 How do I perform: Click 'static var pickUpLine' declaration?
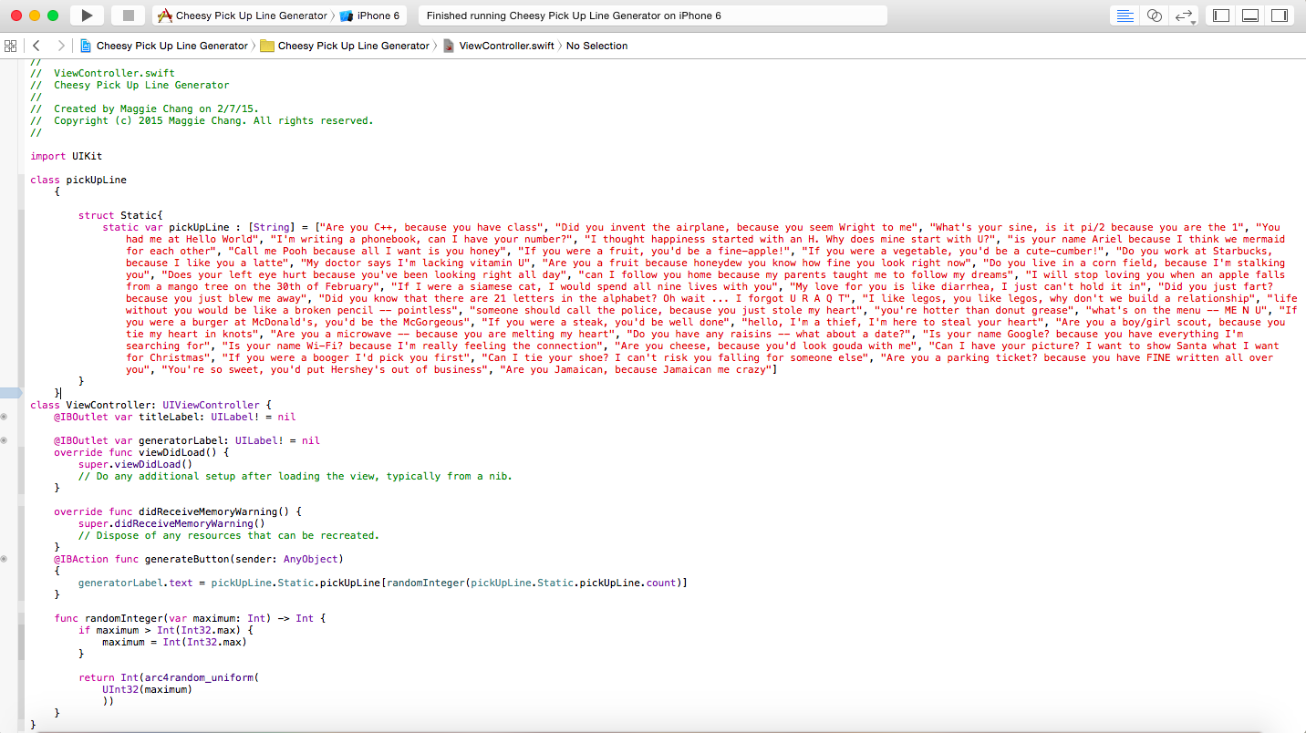click(x=166, y=227)
